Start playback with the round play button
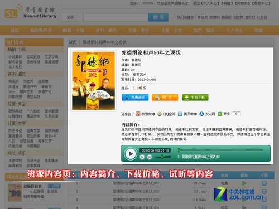Viewport: 279px width, 209px height. pos(131,154)
